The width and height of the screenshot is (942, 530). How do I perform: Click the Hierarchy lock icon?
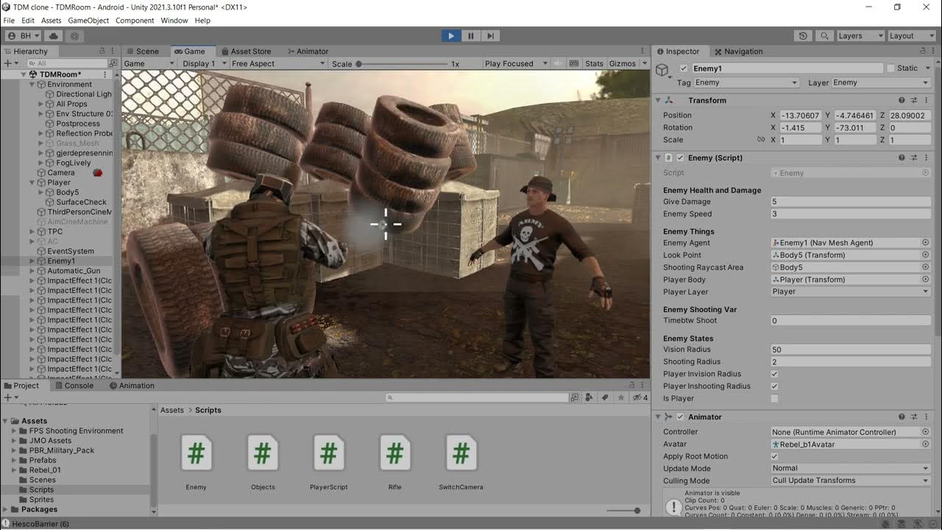point(102,52)
